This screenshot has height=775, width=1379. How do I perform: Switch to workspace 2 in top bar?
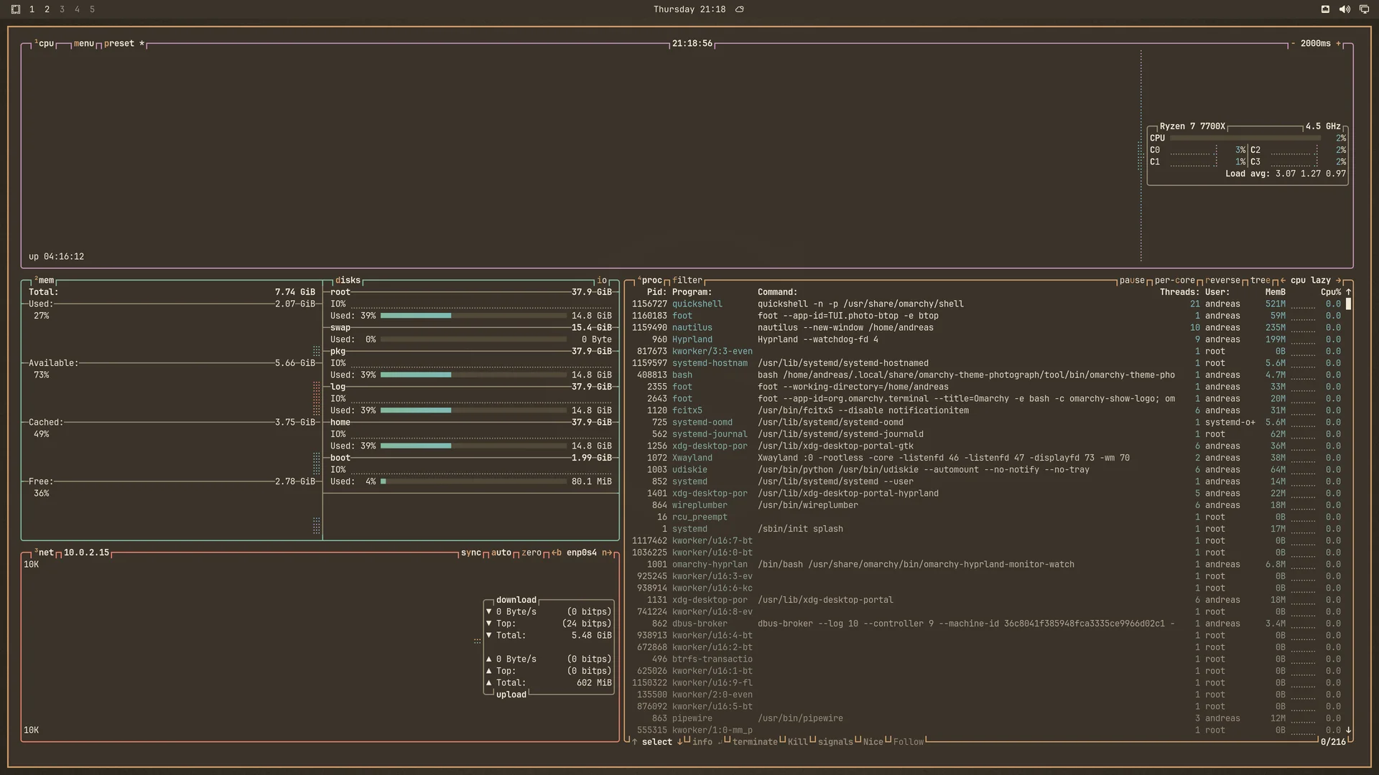click(x=47, y=9)
